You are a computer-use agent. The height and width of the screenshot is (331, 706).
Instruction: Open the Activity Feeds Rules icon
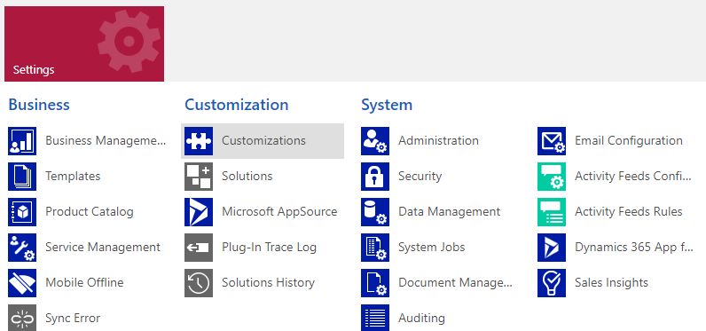pos(552,212)
